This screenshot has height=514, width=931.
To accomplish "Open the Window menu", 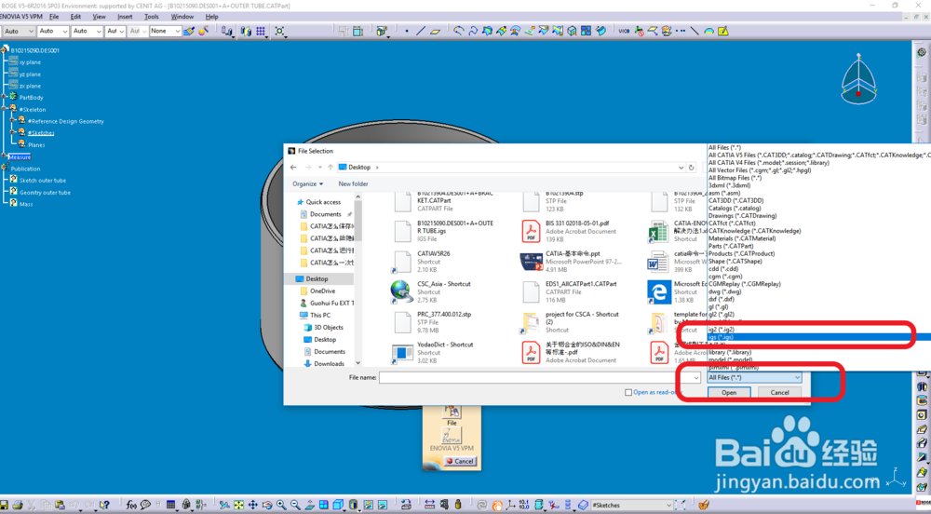I will 182,17.
